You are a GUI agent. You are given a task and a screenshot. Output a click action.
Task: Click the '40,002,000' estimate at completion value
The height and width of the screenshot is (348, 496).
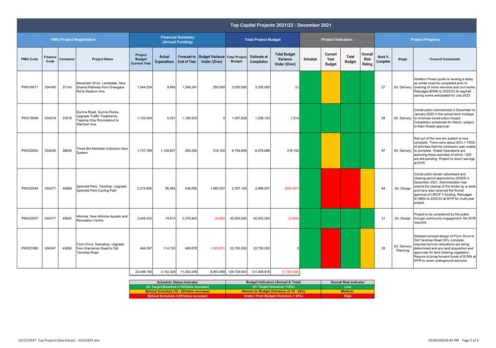click(x=262, y=219)
